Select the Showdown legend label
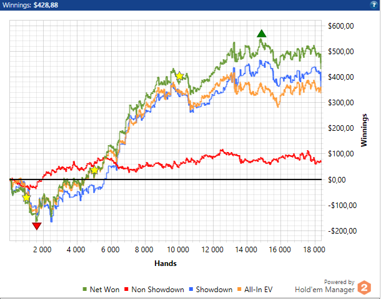The image size is (381, 299). (214, 290)
